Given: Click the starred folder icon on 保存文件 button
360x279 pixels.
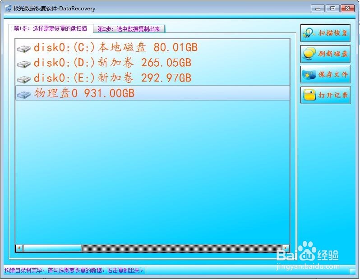Looking at the screenshot, I should pyautogui.click(x=309, y=75).
